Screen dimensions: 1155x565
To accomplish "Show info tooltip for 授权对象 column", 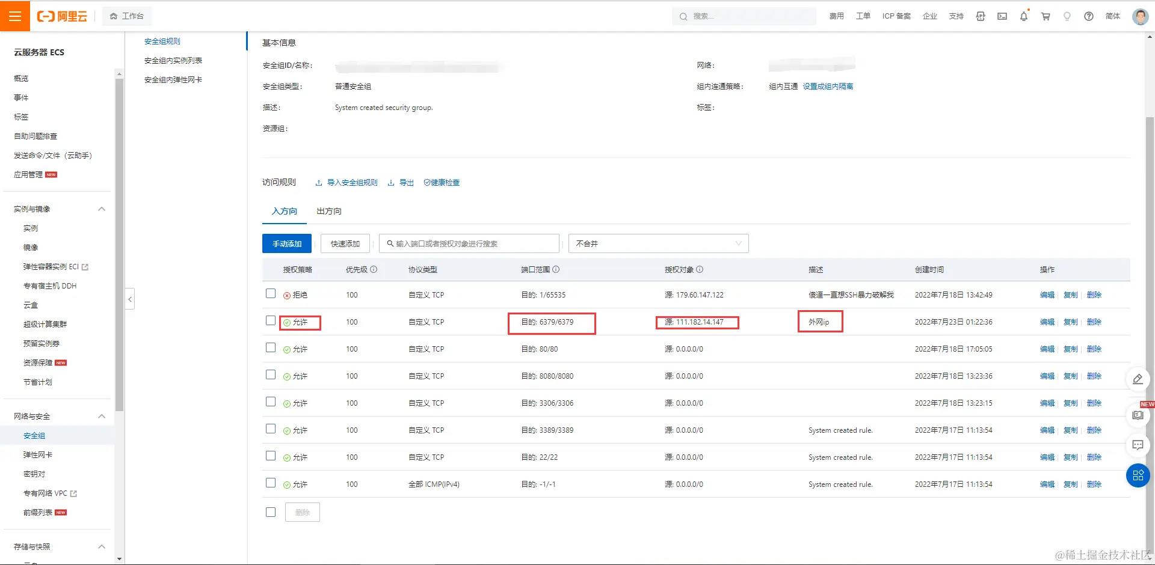I will click(700, 270).
